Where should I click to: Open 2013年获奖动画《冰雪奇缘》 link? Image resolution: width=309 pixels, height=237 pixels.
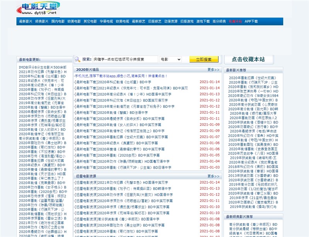(x=253, y=176)
